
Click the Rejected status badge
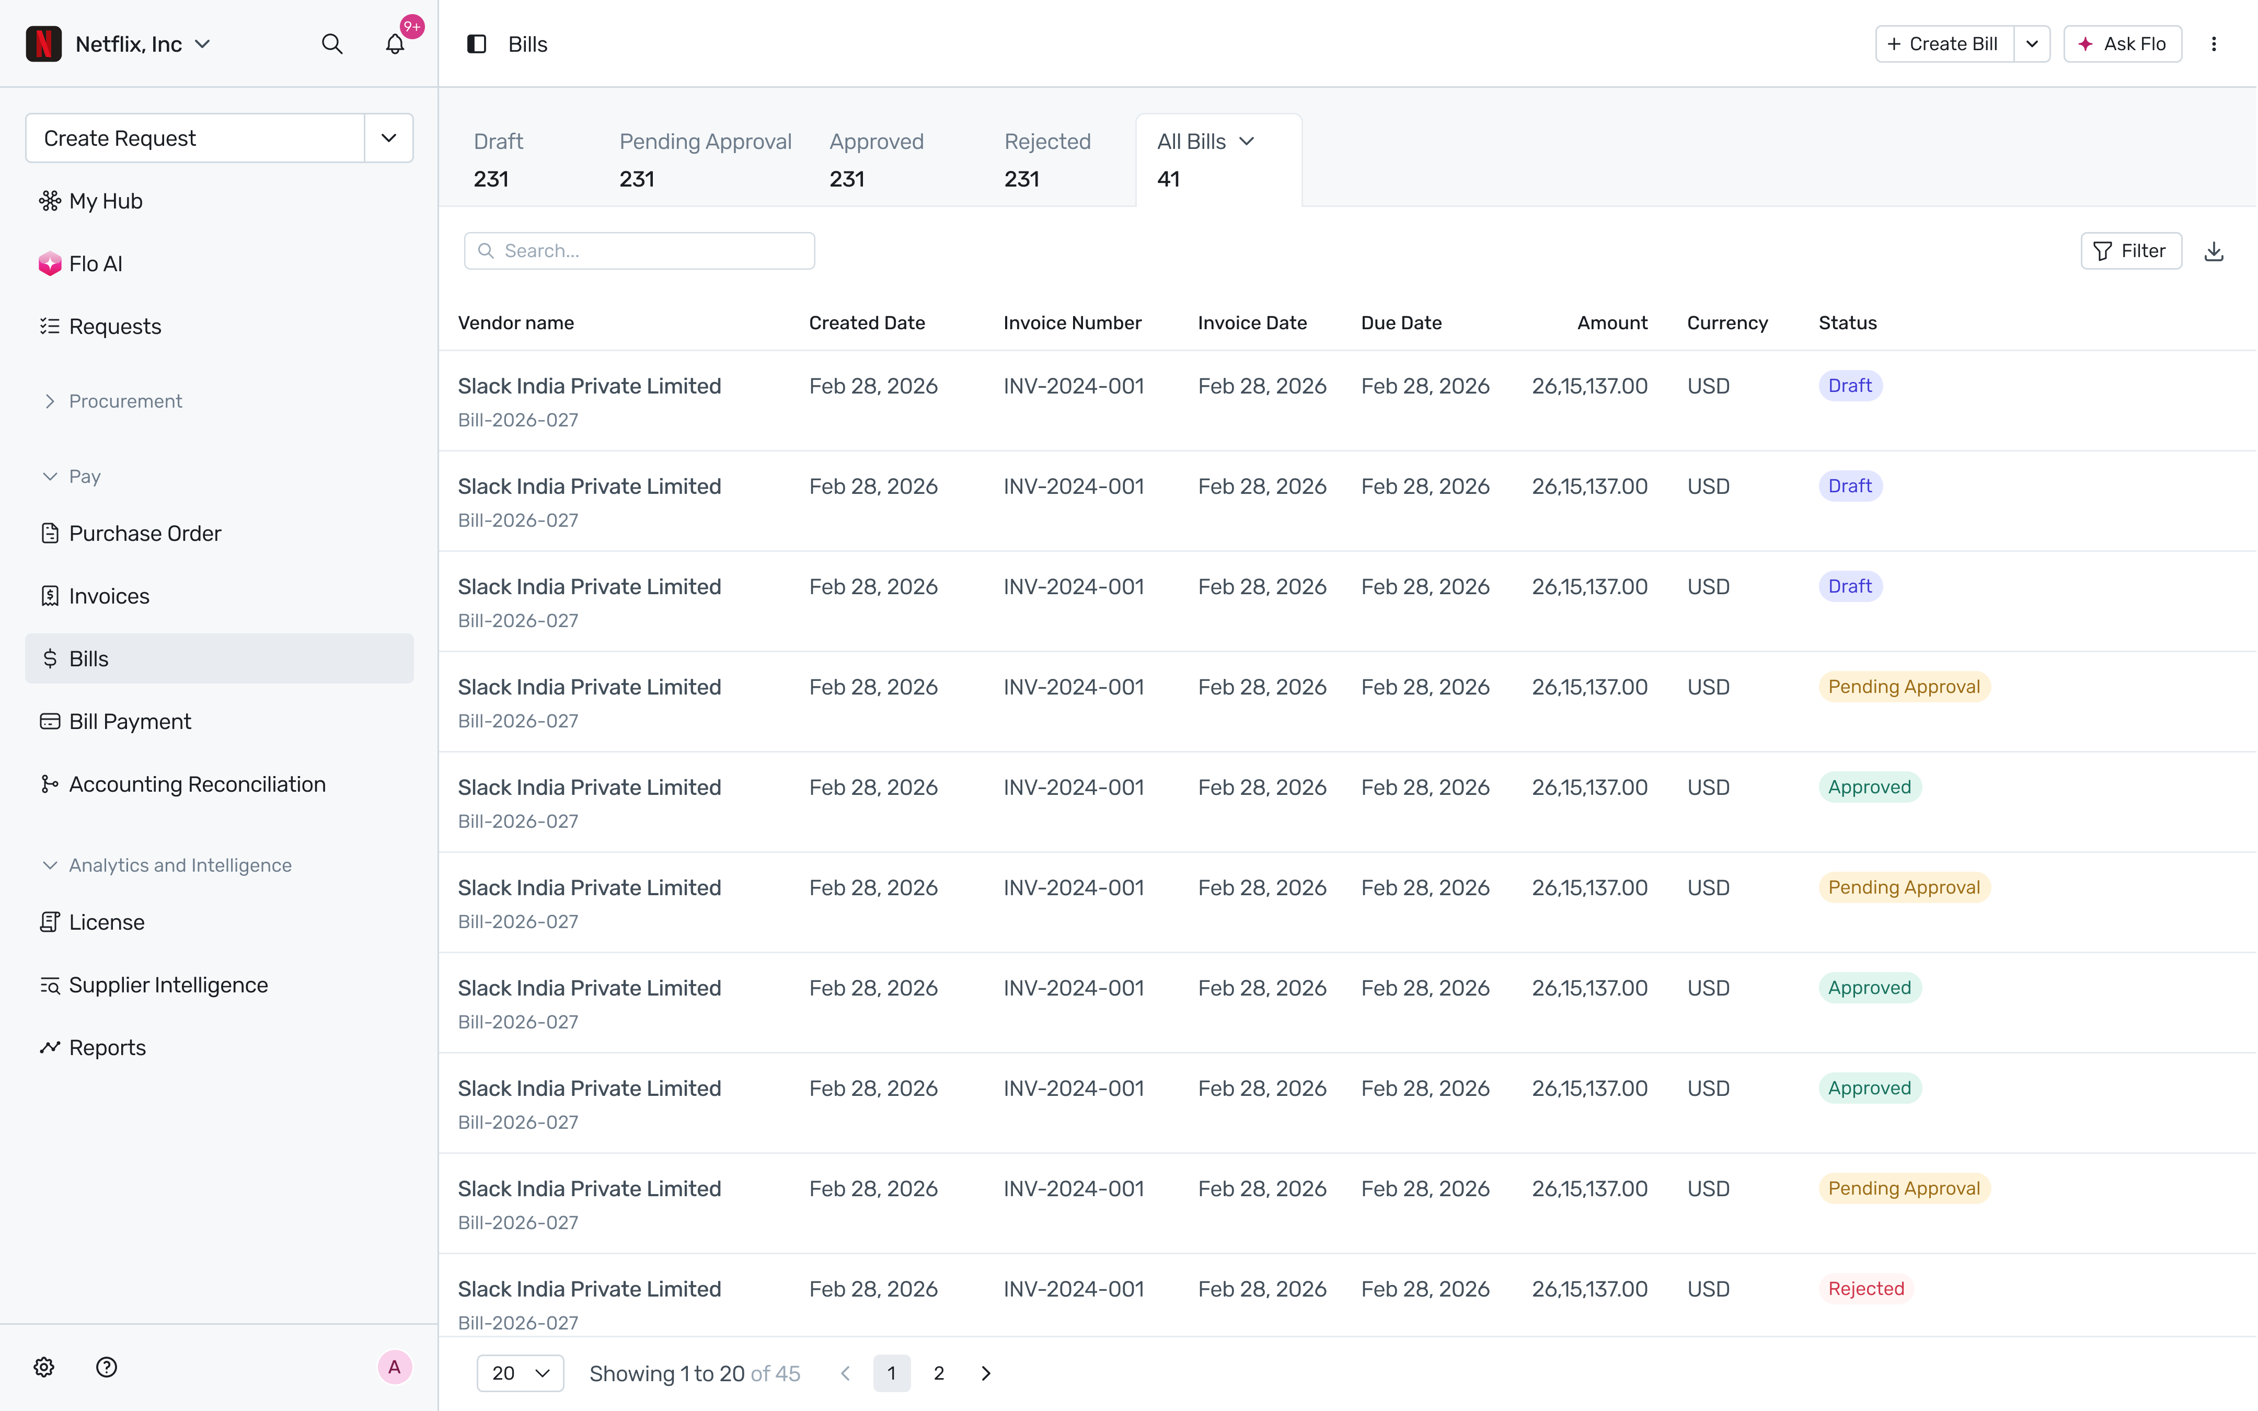[x=1866, y=1289]
